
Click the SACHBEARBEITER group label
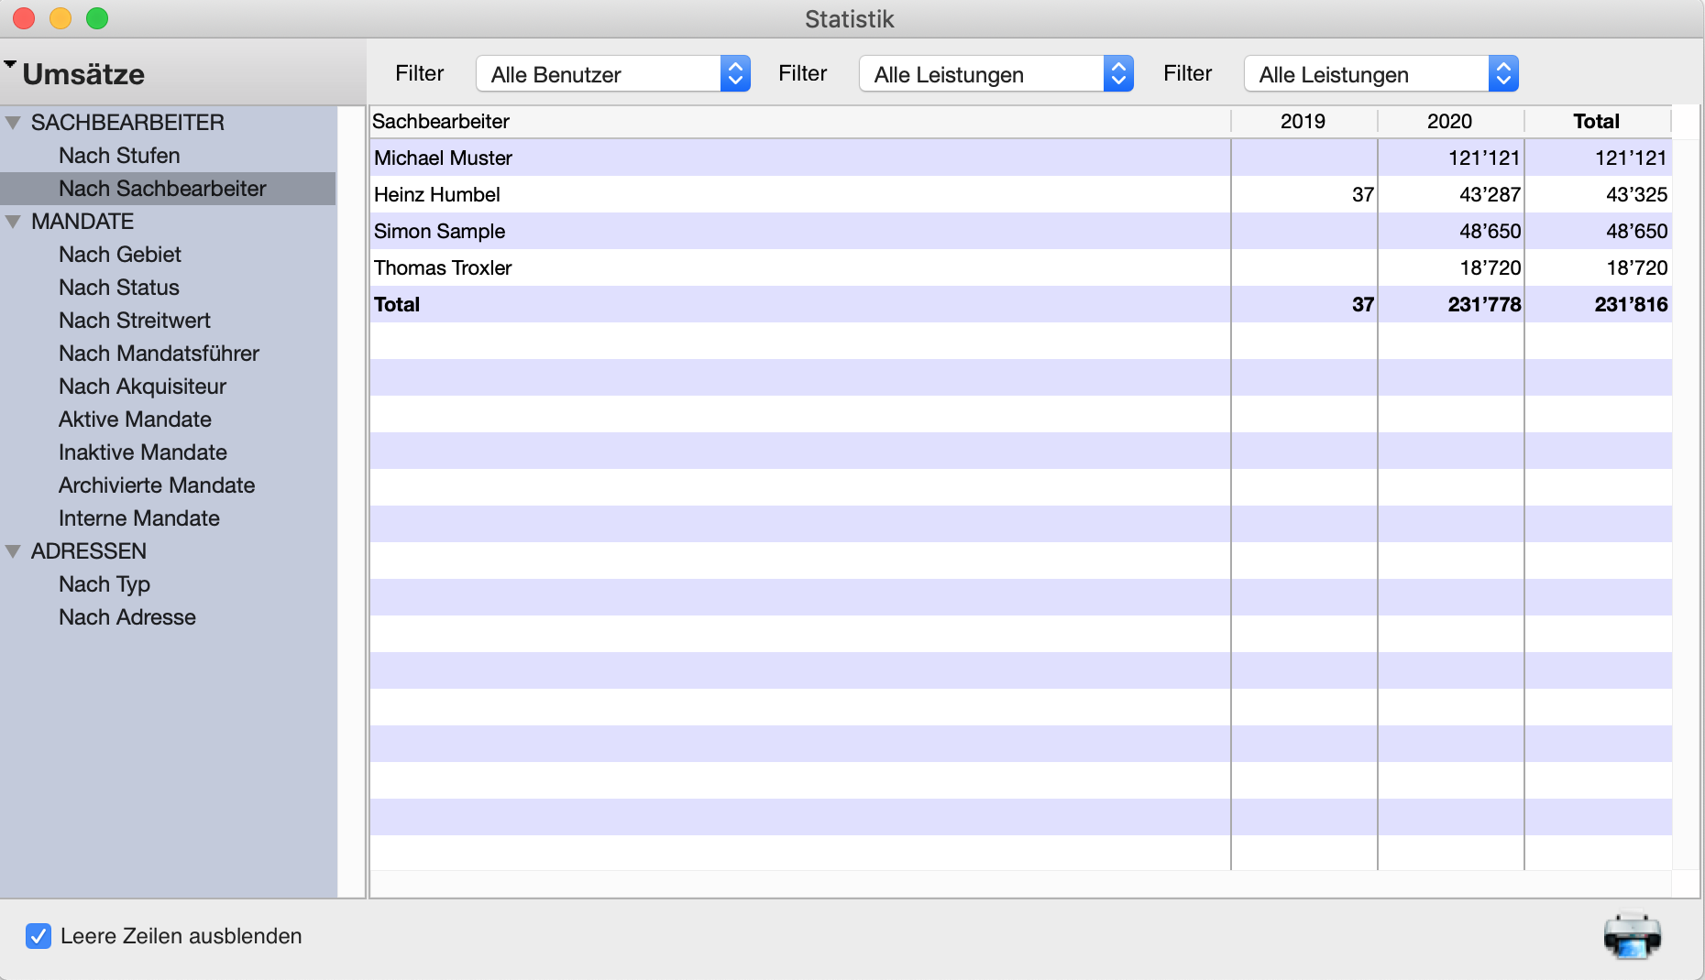pyautogui.click(x=127, y=123)
